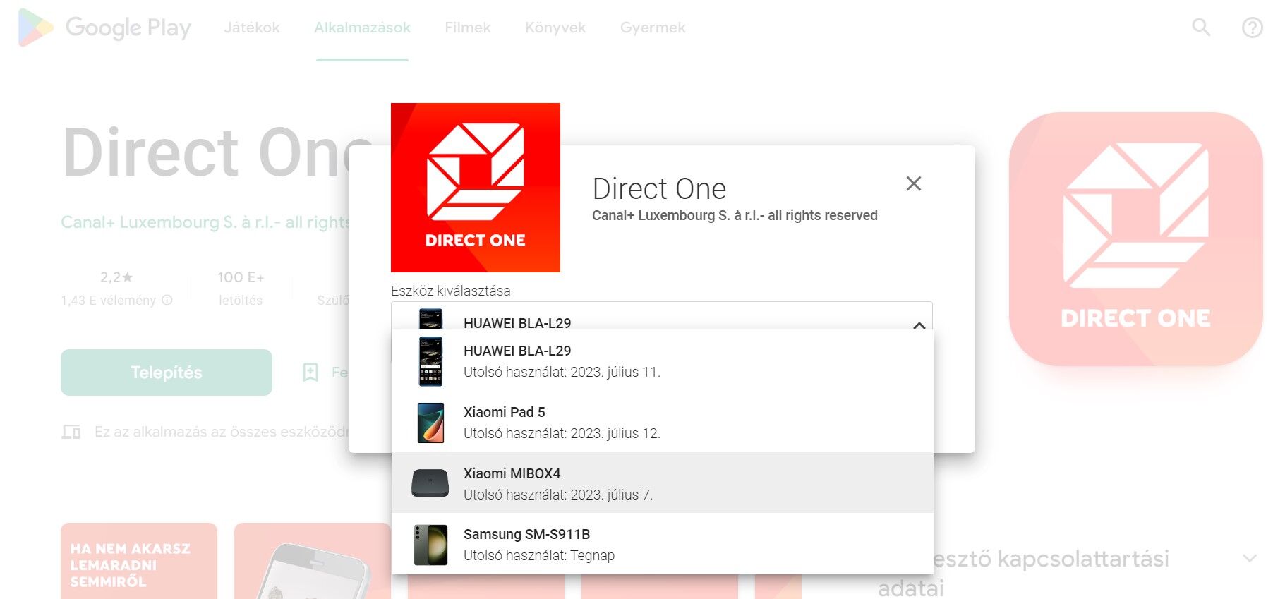The width and height of the screenshot is (1273, 599).
Task: Click the Xiaomi MIBOX4 device thumbnail
Action: (x=430, y=483)
